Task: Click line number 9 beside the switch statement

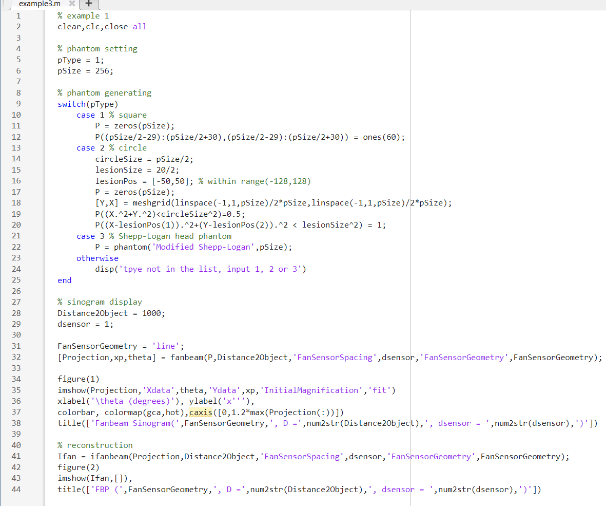Action: tap(18, 104)
